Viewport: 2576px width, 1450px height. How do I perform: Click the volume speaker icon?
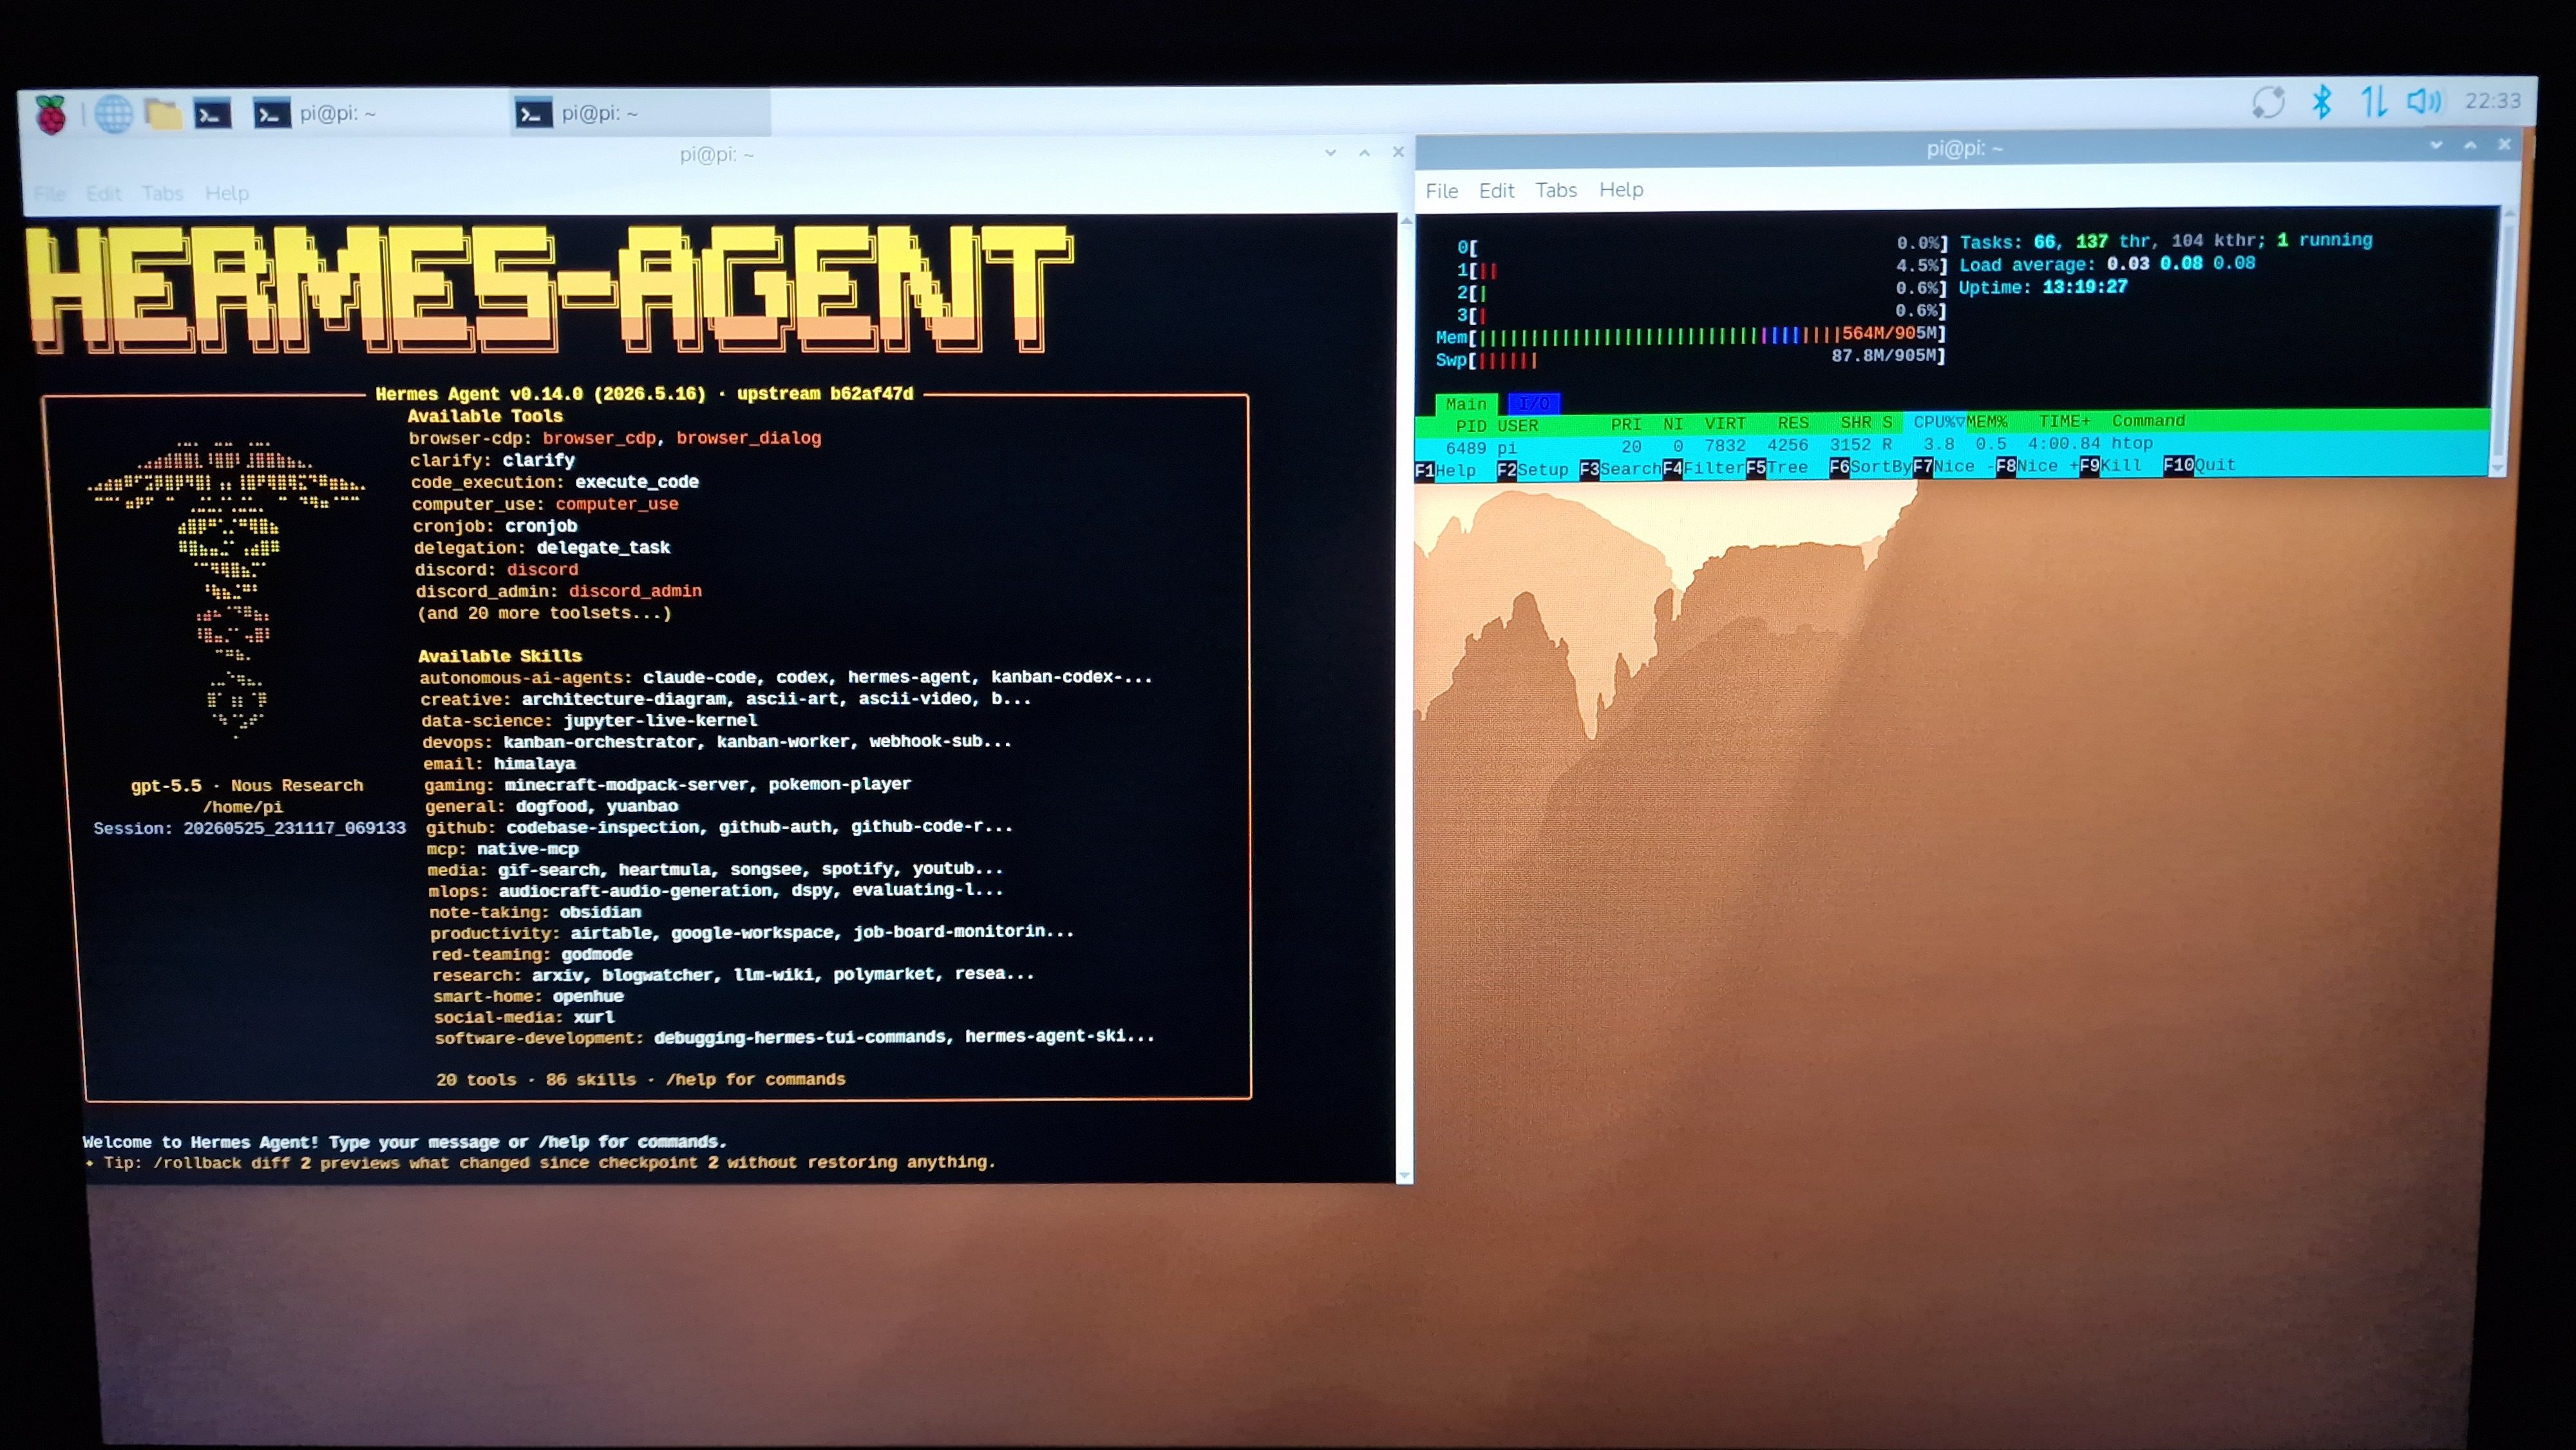(x=2424, y=101)
